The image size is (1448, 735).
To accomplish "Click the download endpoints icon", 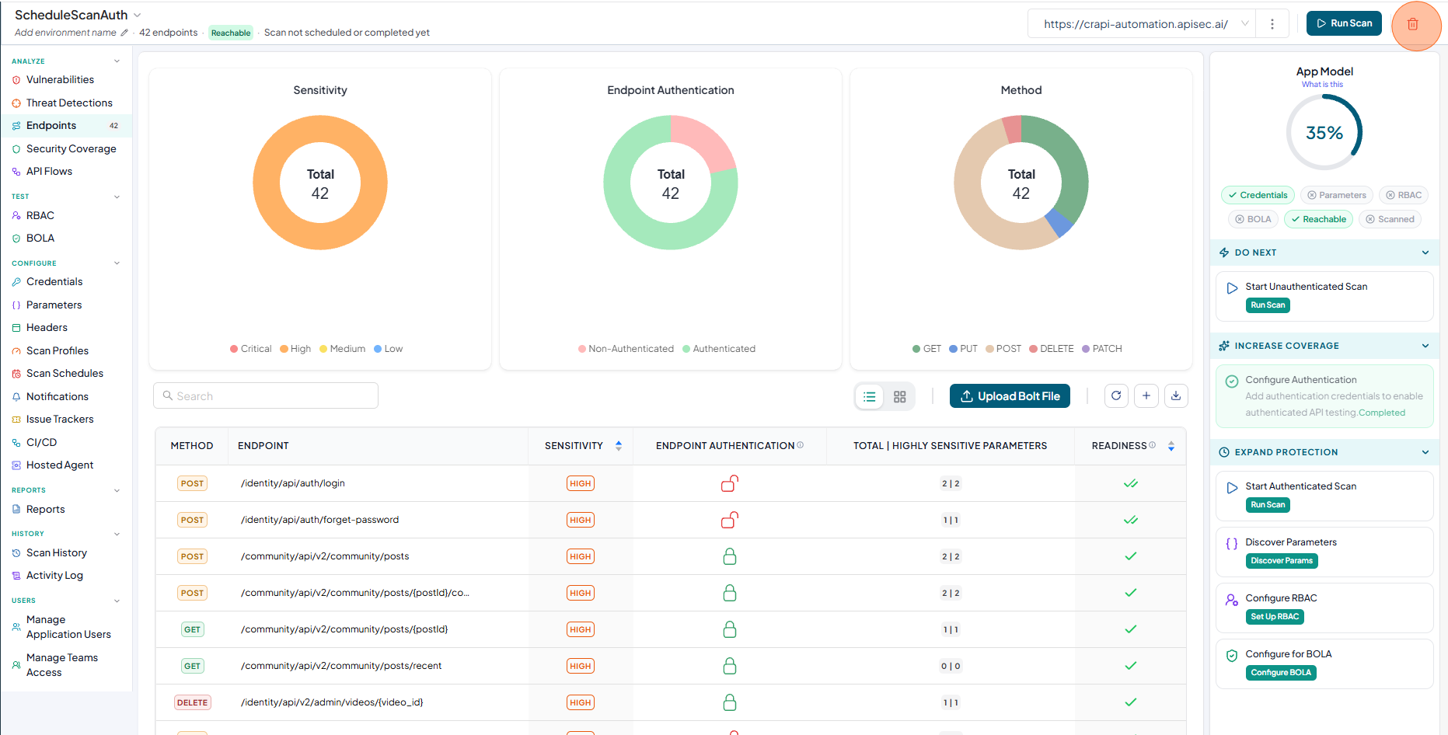I will click(x=1176, y=395).
